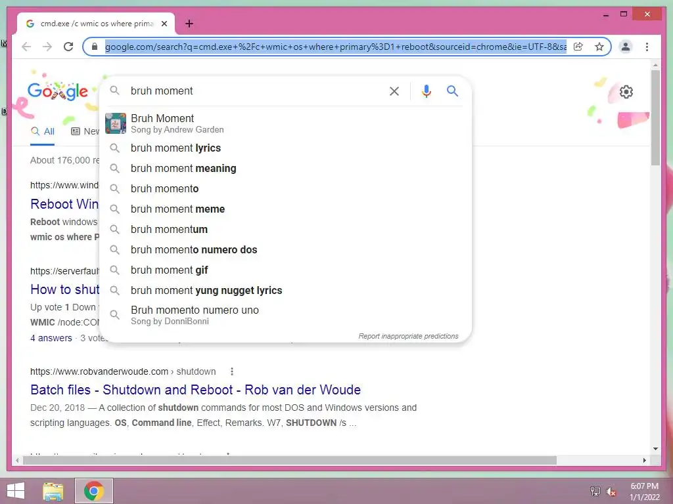Screen dimensions: 673x504
Task: Open Batch files - Shutdown and Reboot result
Action: tap(195, 390)
